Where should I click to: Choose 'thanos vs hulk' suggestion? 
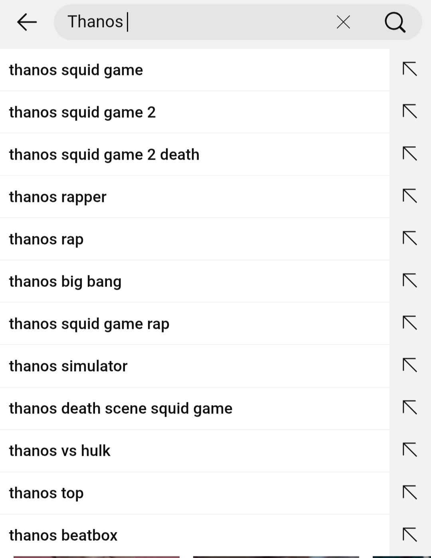tap(60, 451)
